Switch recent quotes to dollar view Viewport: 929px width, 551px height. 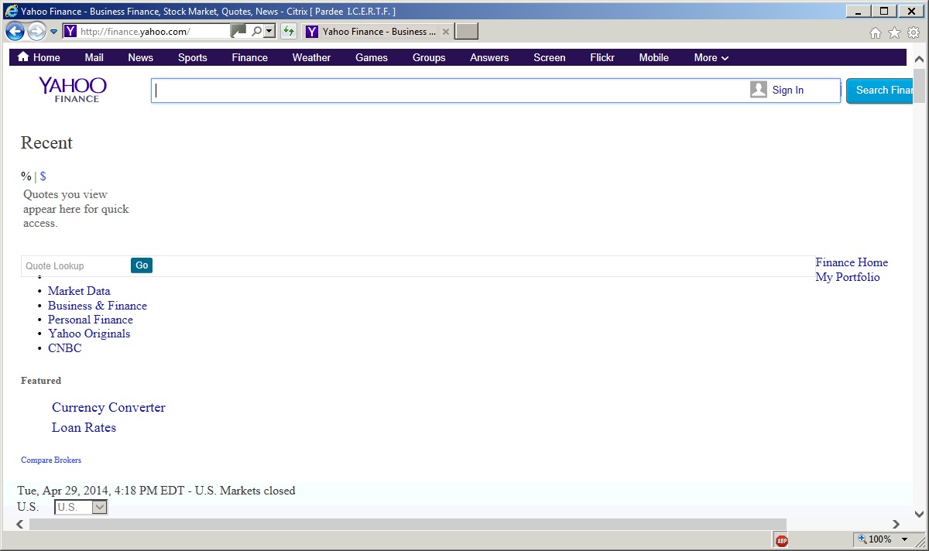click(43, 176)
